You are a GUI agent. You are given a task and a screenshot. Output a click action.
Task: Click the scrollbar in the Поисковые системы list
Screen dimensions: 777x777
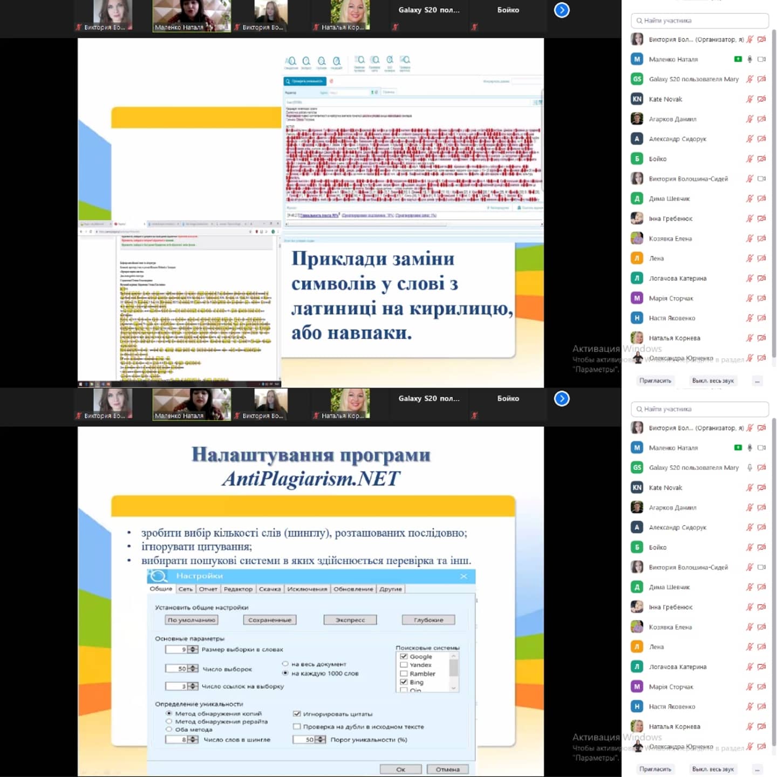click(x=454, y=669)
